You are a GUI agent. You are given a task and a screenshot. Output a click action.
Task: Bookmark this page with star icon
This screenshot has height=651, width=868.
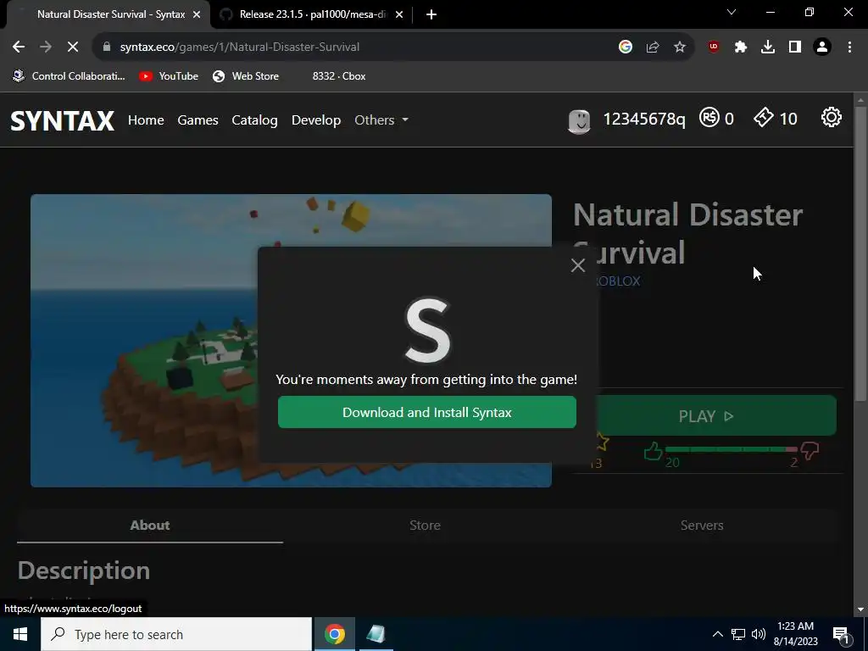(x=680, y=47)
